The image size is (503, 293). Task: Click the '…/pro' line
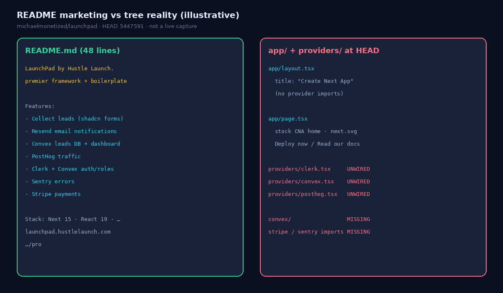coord(33,244)
